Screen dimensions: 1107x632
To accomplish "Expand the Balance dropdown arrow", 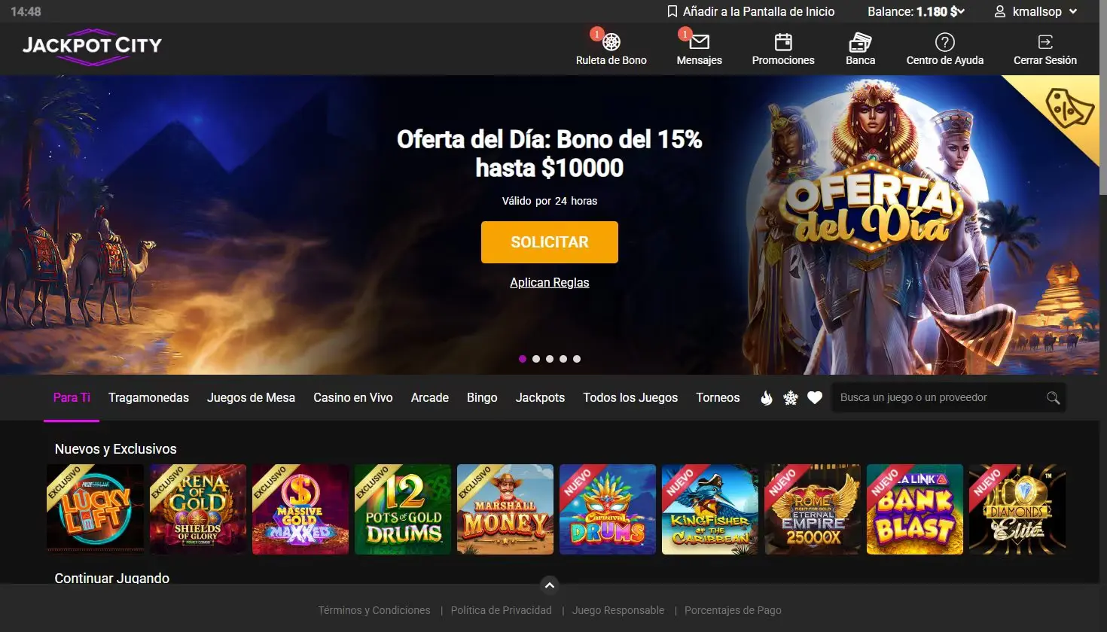I will [961, 11].
